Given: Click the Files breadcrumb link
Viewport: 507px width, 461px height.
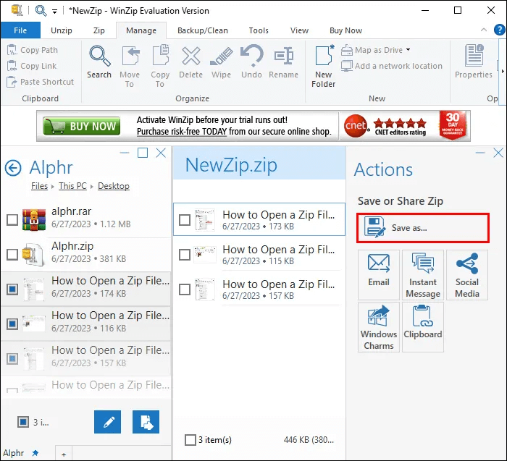Looking at the screenshot, I should click(x=39, y=186).
